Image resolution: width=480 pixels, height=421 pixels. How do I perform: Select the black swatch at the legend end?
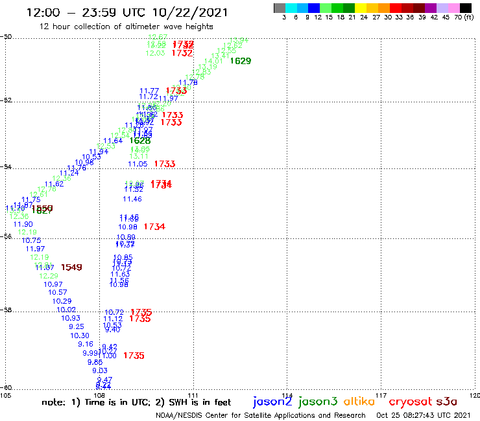466,8
